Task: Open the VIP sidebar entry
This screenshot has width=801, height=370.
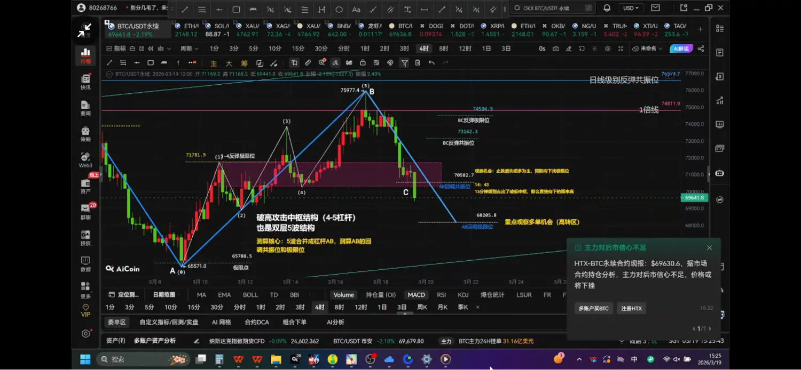Action: coord(85,310)
